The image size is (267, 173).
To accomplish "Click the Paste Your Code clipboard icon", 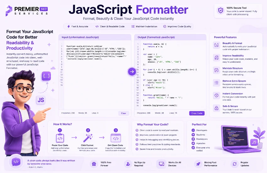I will point(60,138).
